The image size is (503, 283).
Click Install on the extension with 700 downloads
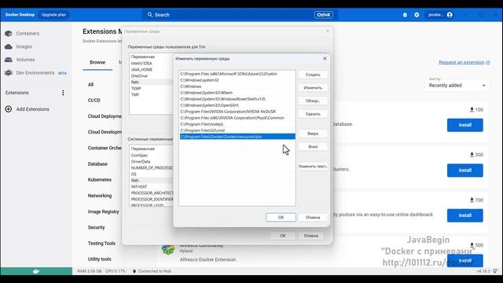464,215
